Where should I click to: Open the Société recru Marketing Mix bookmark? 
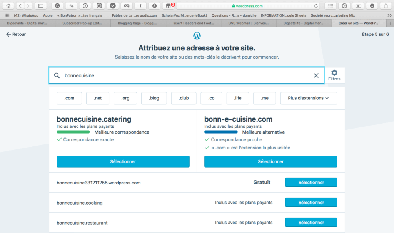pyautogui.click(x=333, y=15)
